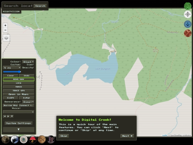Click the ExGPX export button
Screen dimensions: 193x145
point(11,98)
